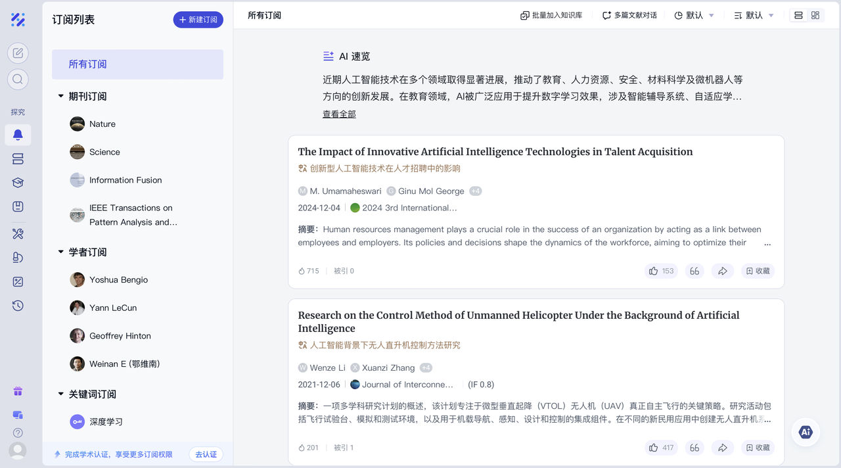Share the unmanned helicopter paper
The width and height of the screenshot is (841, 468).
pyautogui.click(x=722, y=448)
